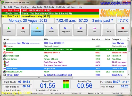This screenshot has height=96, width=132.
Task: Click the Track Starts 07:10:53 value
Action: 24,82
